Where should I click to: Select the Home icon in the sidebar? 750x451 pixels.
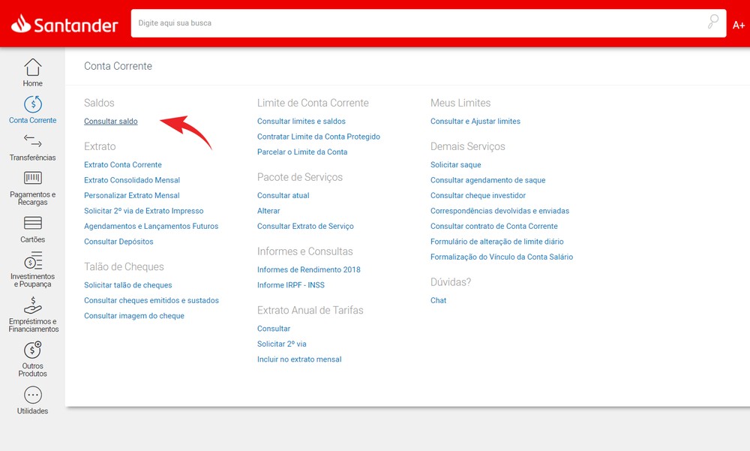32,67
